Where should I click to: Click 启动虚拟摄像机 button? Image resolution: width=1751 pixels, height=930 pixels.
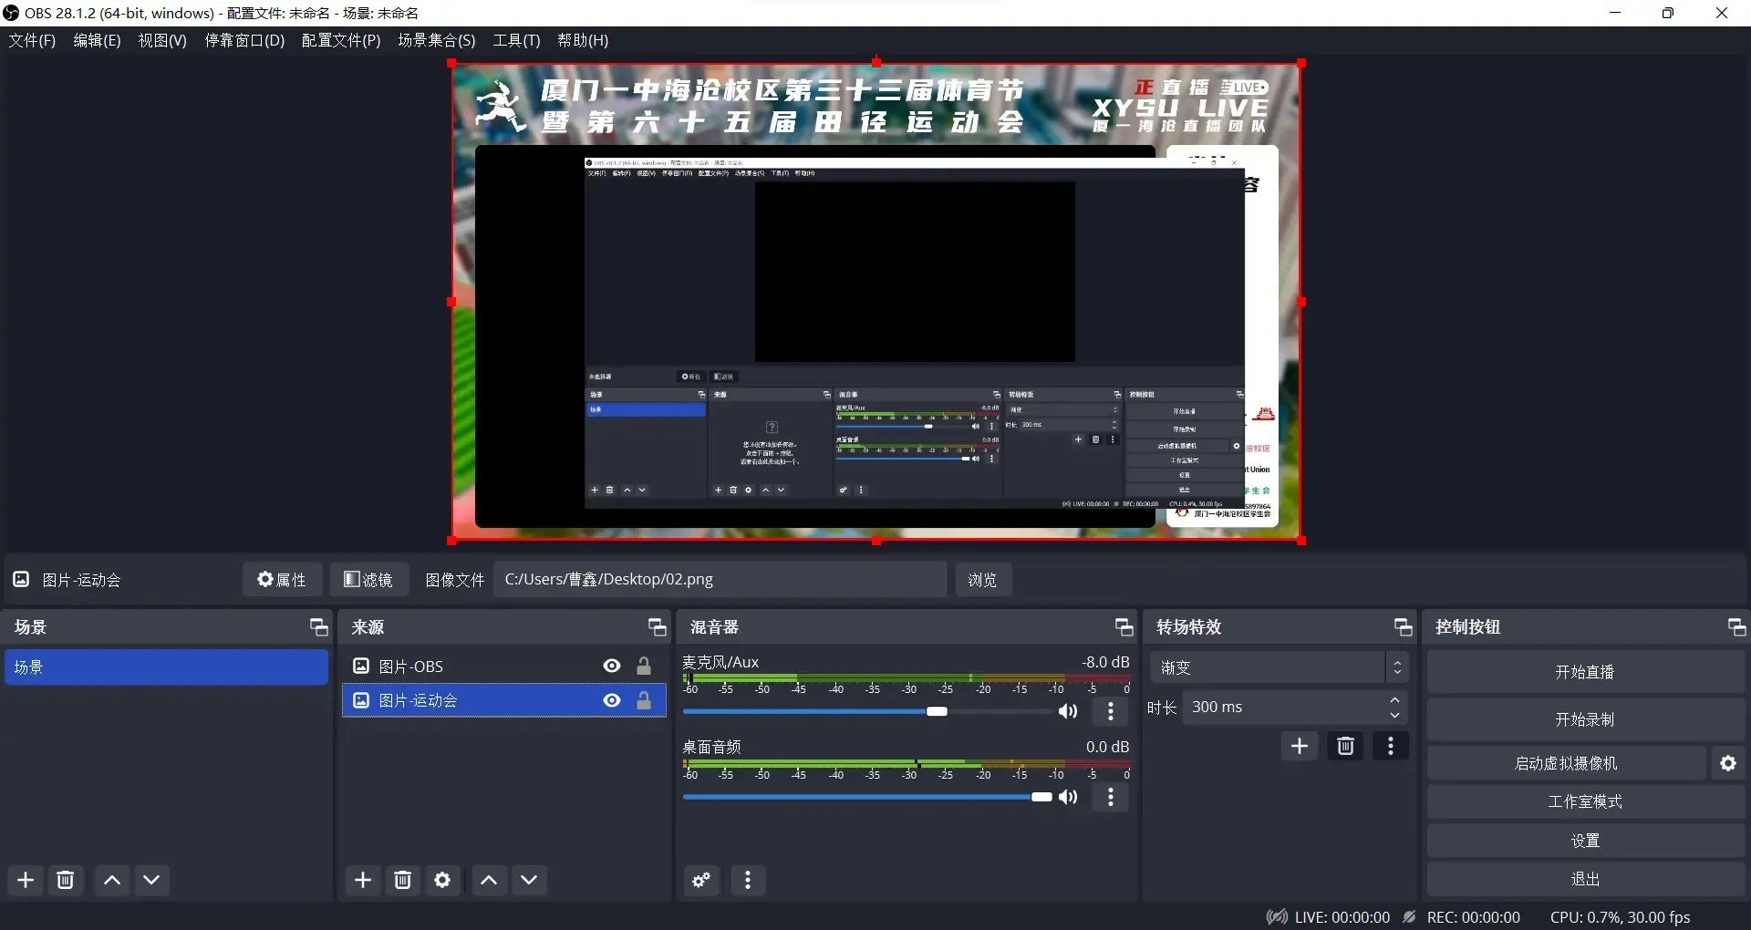[1566, 763]
